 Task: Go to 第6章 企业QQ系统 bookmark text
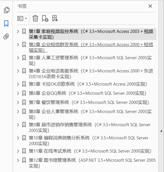(x=87, y=93)
